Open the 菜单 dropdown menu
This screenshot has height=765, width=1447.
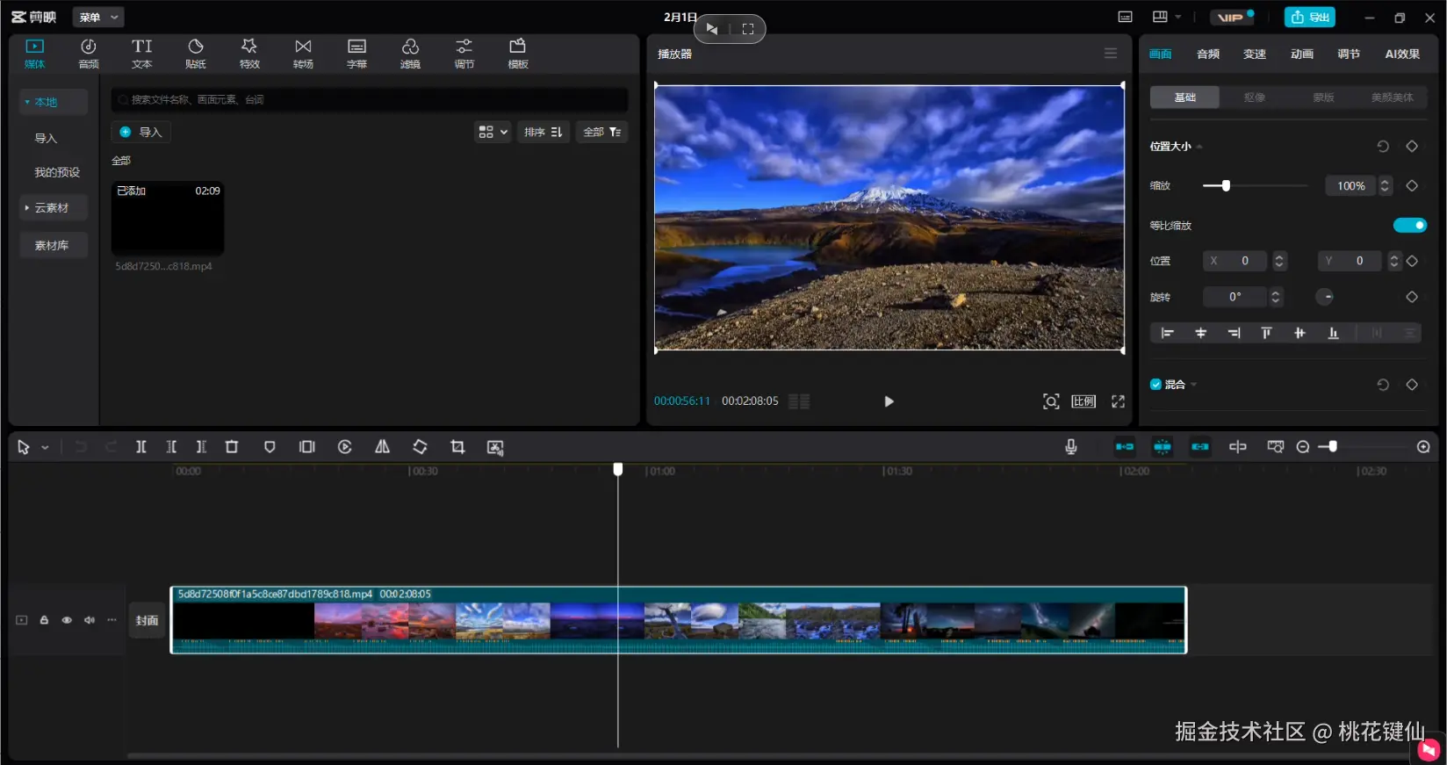tap(97, 18)
